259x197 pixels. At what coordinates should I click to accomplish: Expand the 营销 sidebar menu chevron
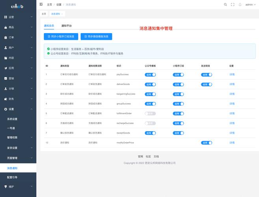tap(32, 78)
